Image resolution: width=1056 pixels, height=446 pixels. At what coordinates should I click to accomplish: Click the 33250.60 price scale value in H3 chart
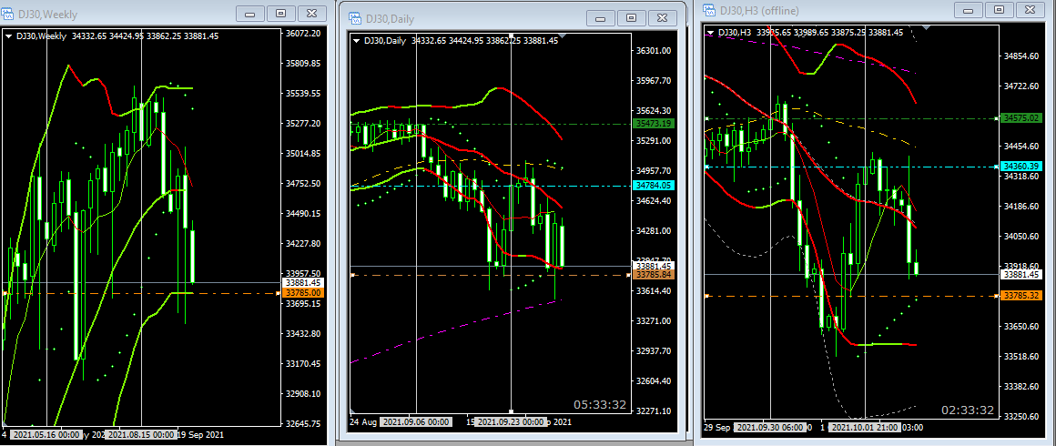tap(1022, 416)
